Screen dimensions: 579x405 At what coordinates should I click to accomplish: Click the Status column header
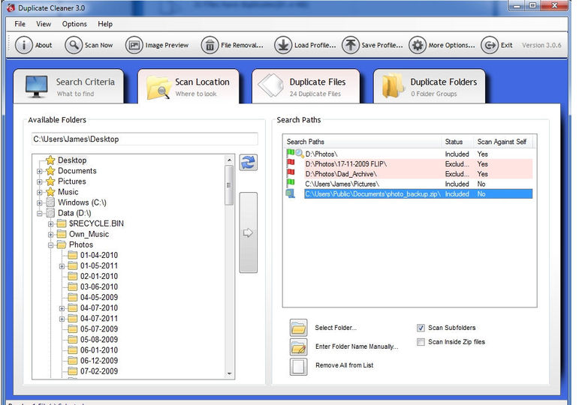click(x=457, y=142)
